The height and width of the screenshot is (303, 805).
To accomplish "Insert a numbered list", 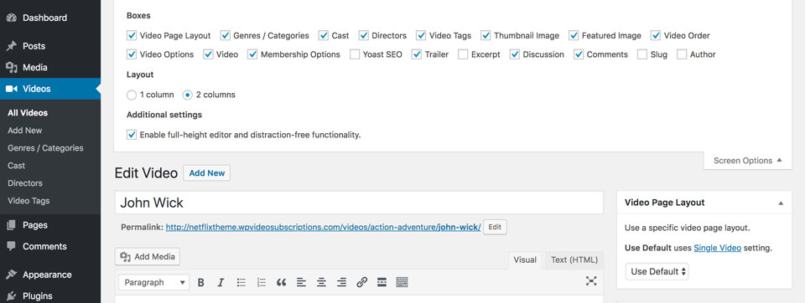I will coord(262,282).
